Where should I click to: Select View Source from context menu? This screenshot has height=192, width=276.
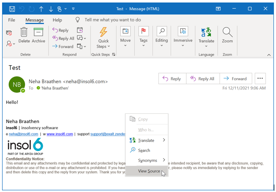point(148,171)
